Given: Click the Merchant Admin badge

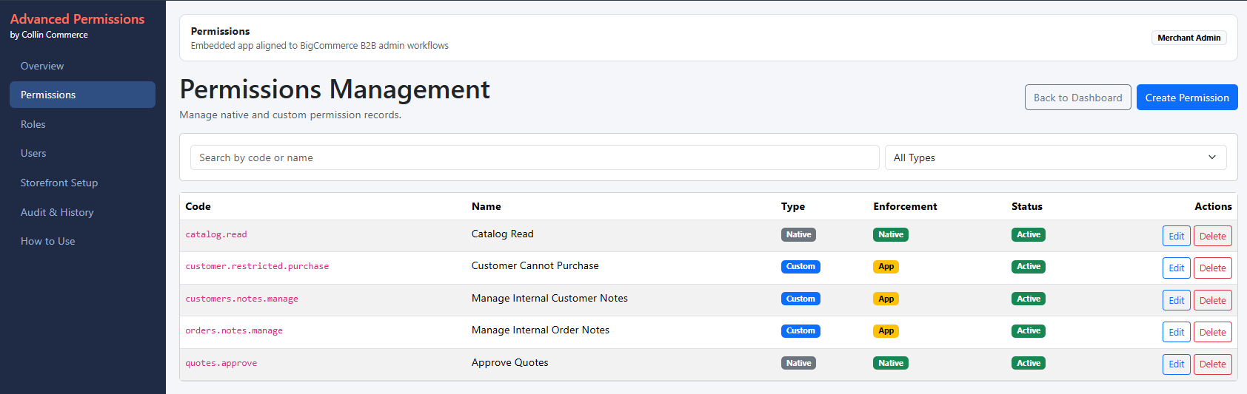Looking at the screenshot, I should 1189,38.
